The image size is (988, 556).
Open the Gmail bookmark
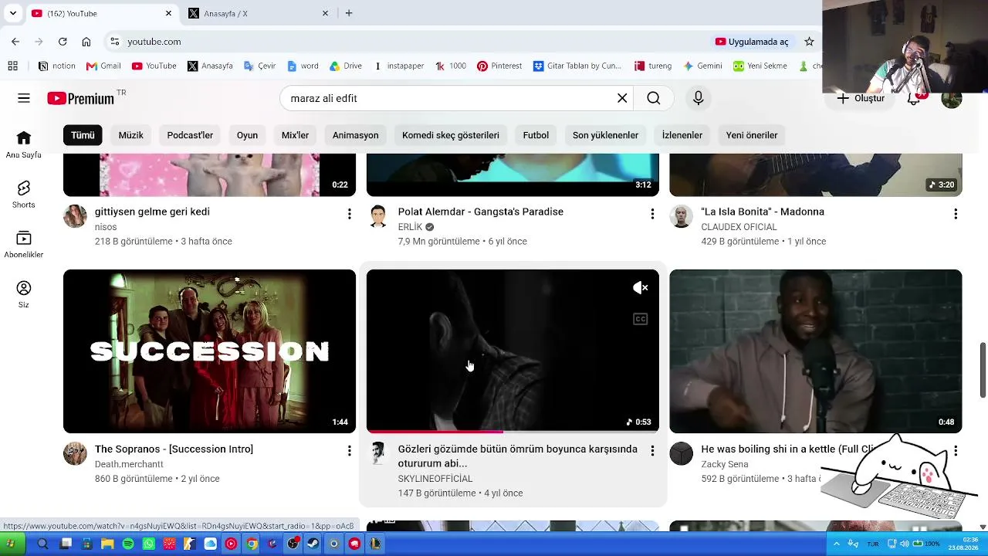coord(103,66)
